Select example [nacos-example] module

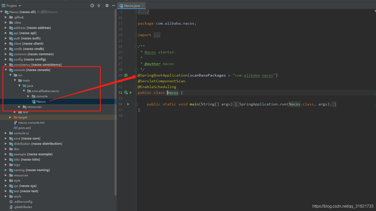coord(33,154)
